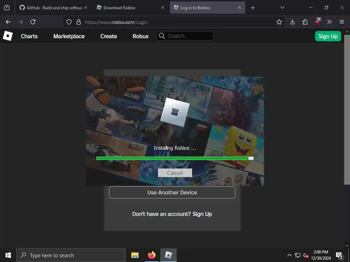Expand the list all tabs dropdown
The height and width of the screenshot is (262, 350).
pos(282,8)
